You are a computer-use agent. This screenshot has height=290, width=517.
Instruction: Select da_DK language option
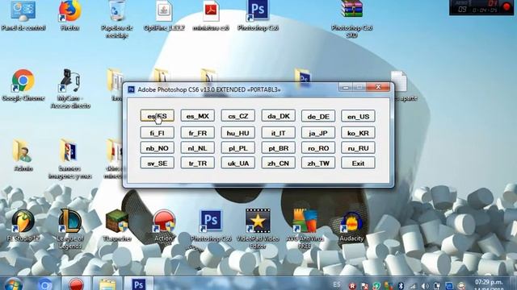click(278, 116)
